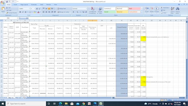This screenshot has height=106, width=188.
Task: Expand the cell styles gallery
Action: point(142,13)
